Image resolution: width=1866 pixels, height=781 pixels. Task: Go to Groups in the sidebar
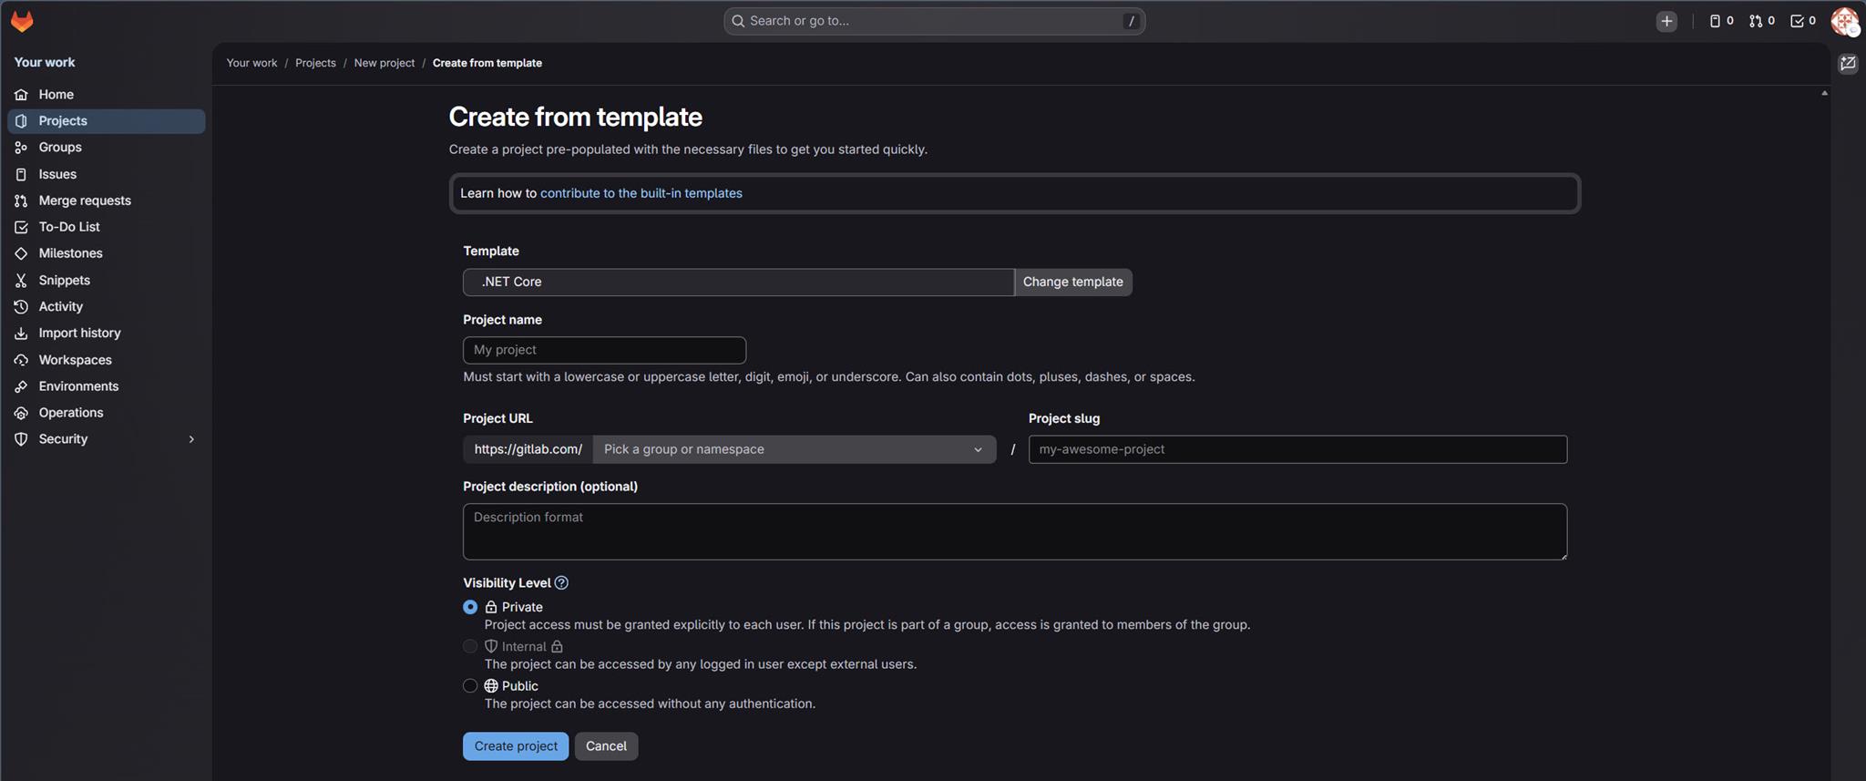point(60,148)
